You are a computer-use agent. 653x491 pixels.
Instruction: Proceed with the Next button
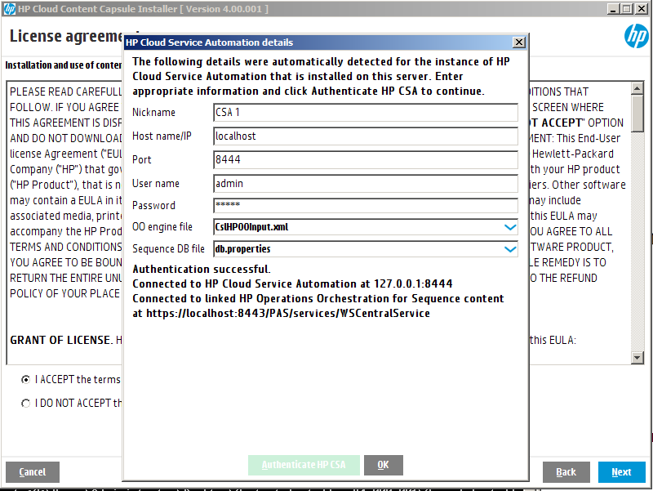621,472
